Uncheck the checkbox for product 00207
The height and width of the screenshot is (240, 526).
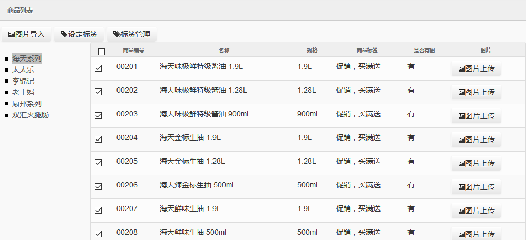[98, 210]
